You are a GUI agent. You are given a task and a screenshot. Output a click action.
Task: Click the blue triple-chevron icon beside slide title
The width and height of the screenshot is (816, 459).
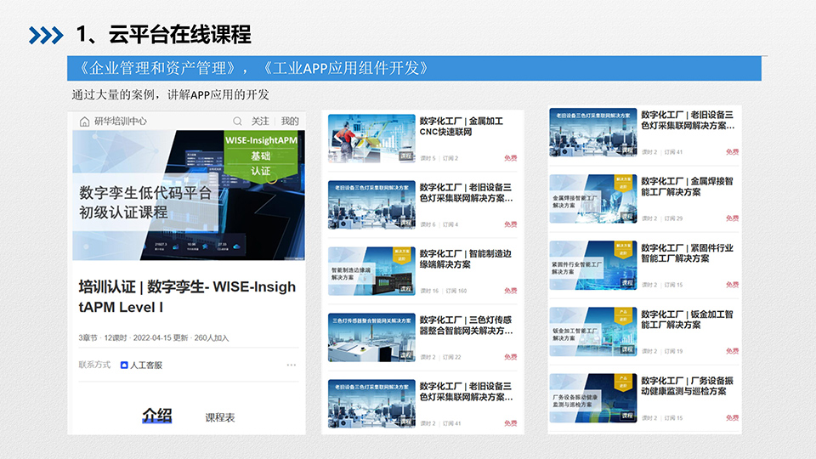[46, 35]
